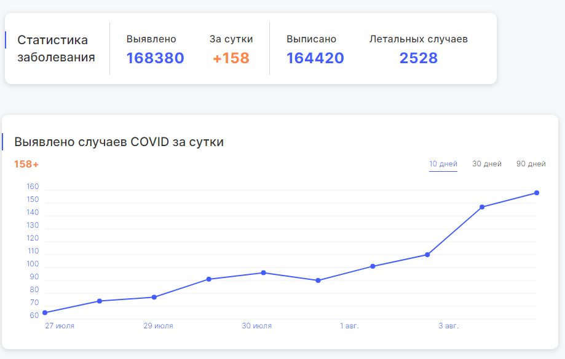565x359 pixels.
Task: Click the Летальных случаев label
Action: (x=418, y=39)
